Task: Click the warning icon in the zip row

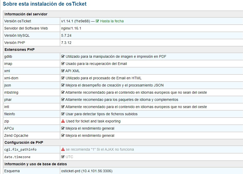Action: click(x=63, y=121)
